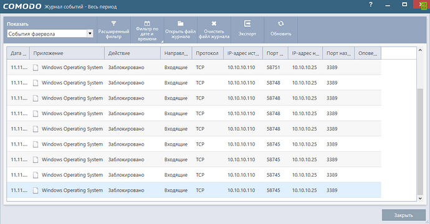Image resolution: width=430 pixels, height=224 pixels.
Task: Clear the log file (Очистить файл журнала)
Action: pyautogui.click(x=214, y=30)
